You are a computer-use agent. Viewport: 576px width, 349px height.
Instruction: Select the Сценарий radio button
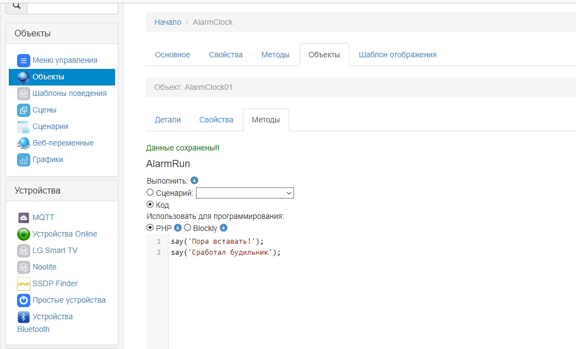(x=150, y=192)
